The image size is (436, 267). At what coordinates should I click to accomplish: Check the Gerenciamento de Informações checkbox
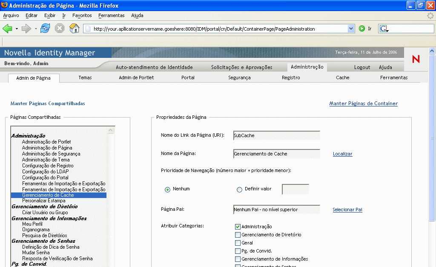click(238, 259)
